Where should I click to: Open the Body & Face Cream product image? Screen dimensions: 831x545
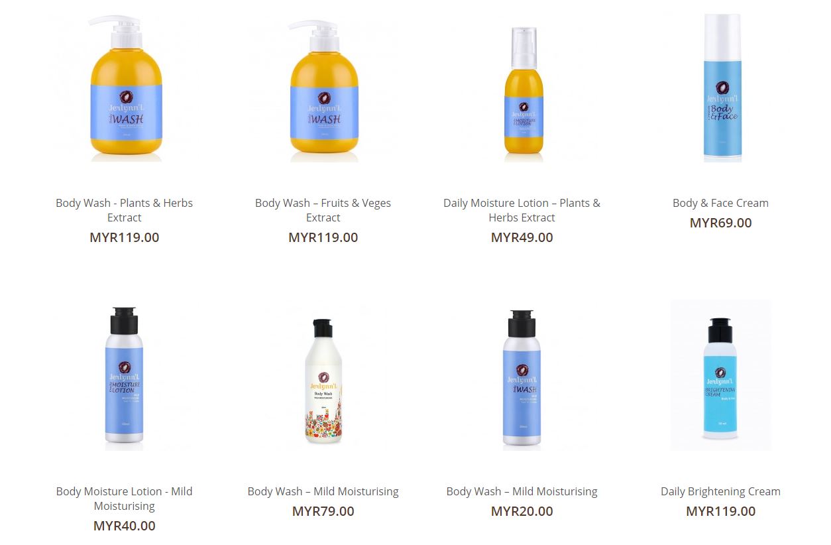pos(721,88)
